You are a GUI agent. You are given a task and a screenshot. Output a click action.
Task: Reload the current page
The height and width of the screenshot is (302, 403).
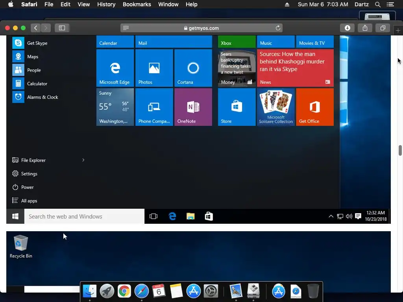[x=278, y=28]
